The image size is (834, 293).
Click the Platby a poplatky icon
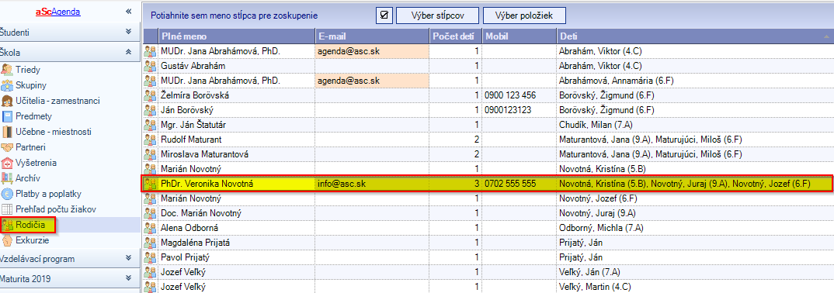8,194
